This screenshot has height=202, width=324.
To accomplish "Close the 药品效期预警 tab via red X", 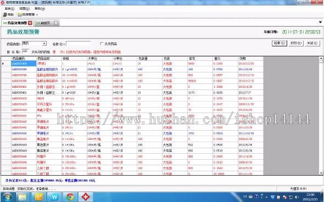I will (30, 23).
